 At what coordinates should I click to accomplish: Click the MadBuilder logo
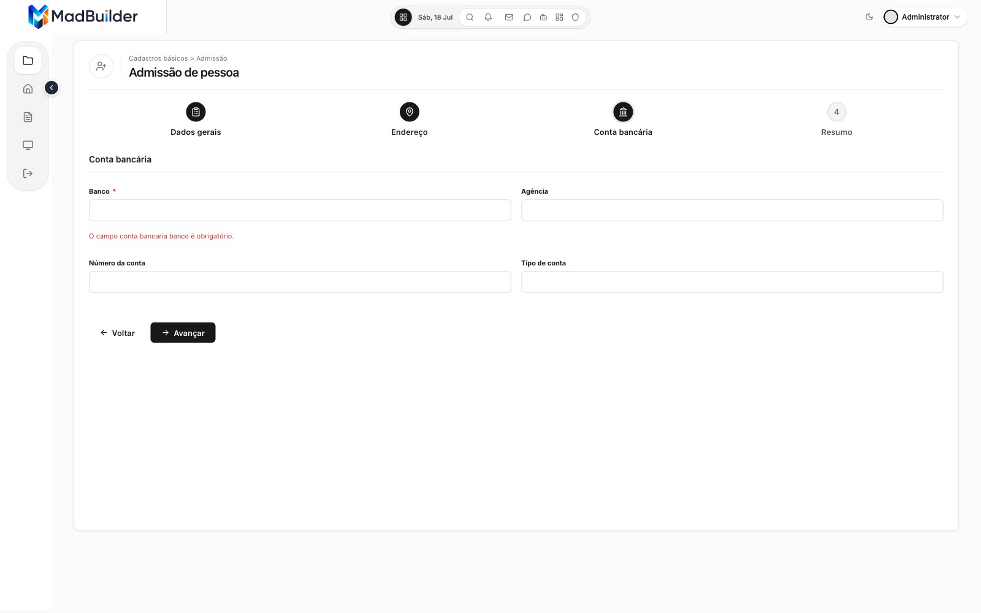(83, 17)
